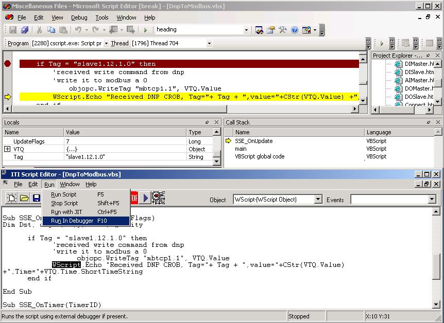Image resolution: width=444 pixels, height=323 pixels.
Task: Click the New script icon in ITI toolbar
Action: (x=12, y=198)
